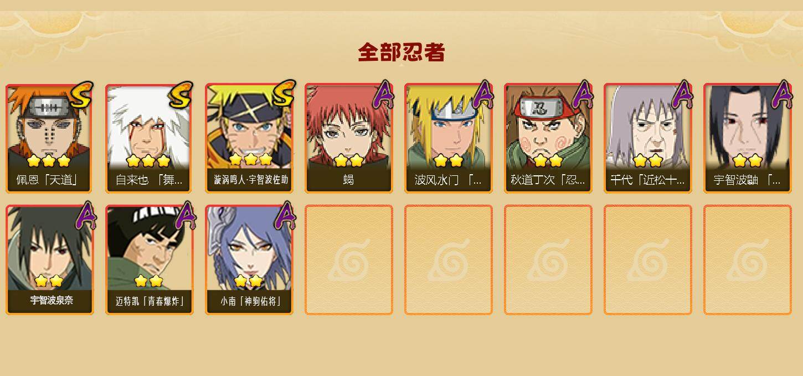The image size is (803, 376).
Task: Open the 波风水门 ninja portrait
Action: [449, 138]
